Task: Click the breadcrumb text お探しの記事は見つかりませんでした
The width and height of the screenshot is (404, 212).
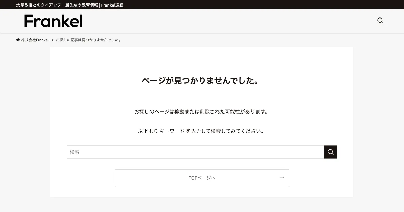Action: point(90,40)
